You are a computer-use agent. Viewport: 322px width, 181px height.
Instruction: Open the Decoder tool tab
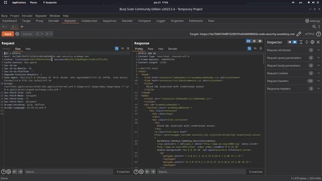(x=127, y=21)
